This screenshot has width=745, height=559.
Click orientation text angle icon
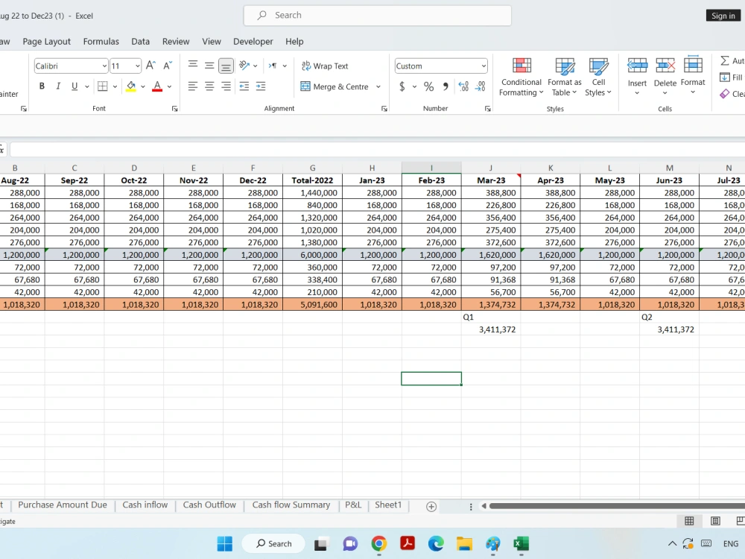pyautogui.click(x=244, y=66)
